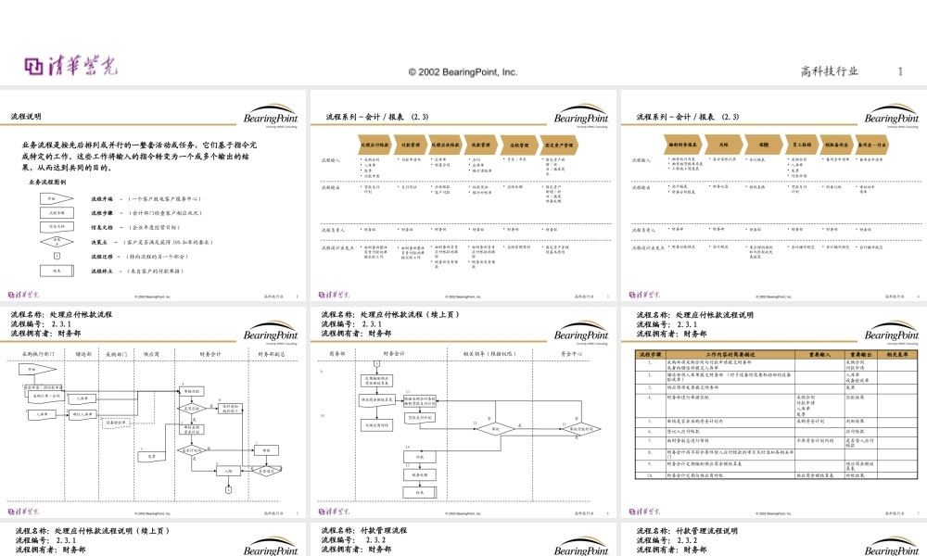Click the 流程输入 row label on first 会计/报表 slide
The image size is (927, 556).
[x=331, y=160]
